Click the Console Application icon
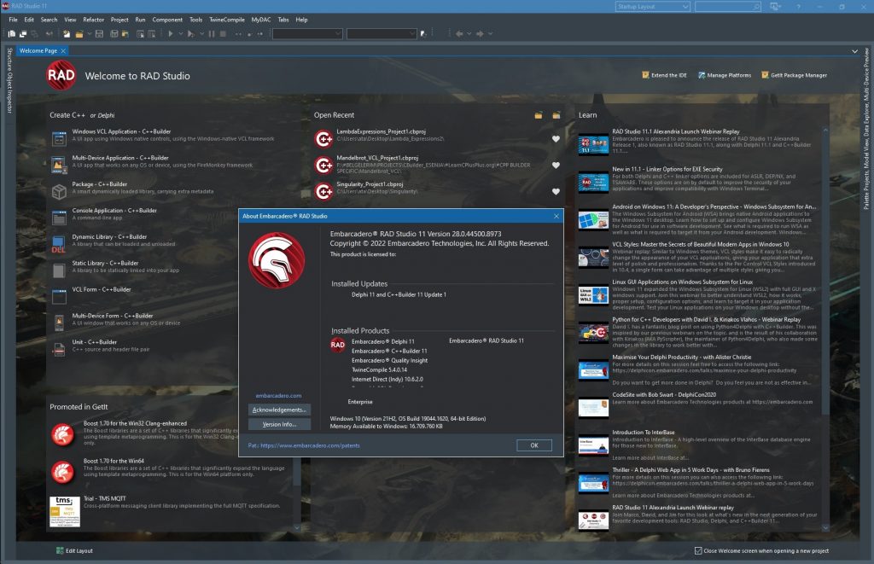The image size is (874, 564). click(59, 218)
